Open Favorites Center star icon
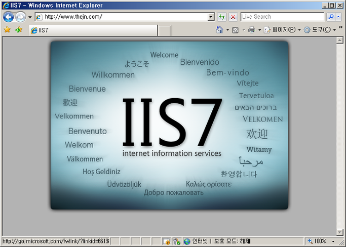This screenshot has height=247, width=346. (x=7, y=29)
